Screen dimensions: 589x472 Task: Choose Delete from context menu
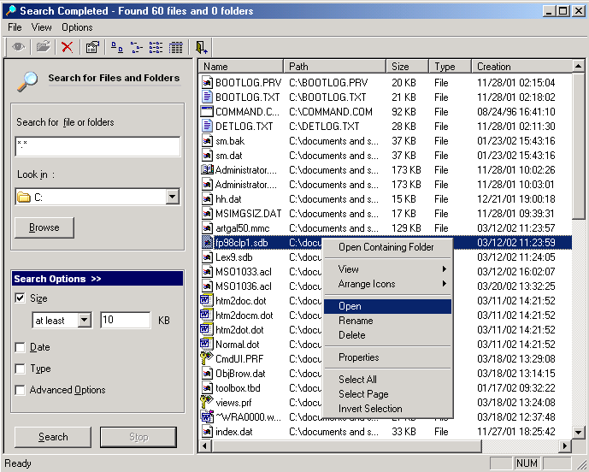click(x=388, y=335)
